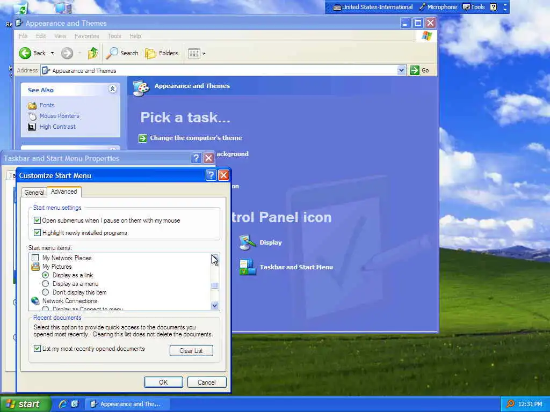Select Display as a link for My Pictures

[x=45, y=275]
